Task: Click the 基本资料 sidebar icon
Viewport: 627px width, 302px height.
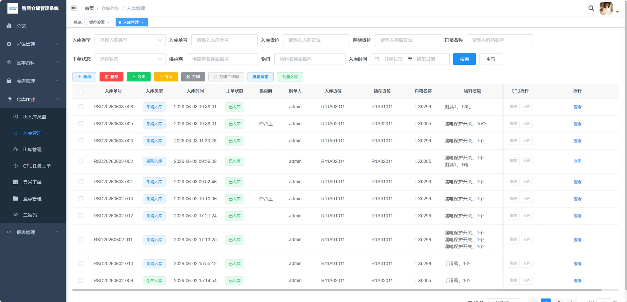Action: click(9, 62)
